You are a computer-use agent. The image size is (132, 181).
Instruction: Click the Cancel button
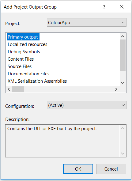coord(111,169)
